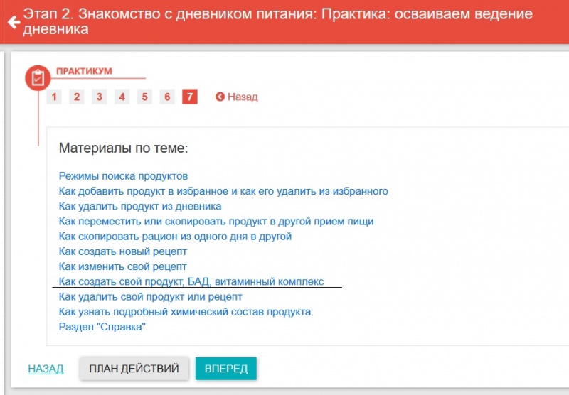Open 'Как создать новый рецепт' link
This screenshot has width=569, height=395.
(x=122, y=251)
